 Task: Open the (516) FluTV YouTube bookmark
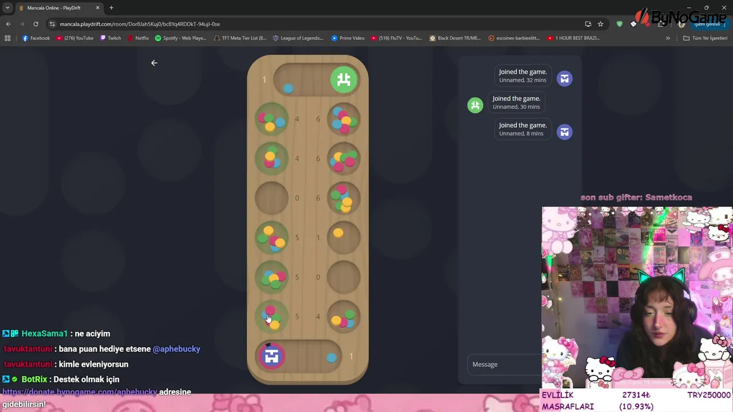[396, 38]
